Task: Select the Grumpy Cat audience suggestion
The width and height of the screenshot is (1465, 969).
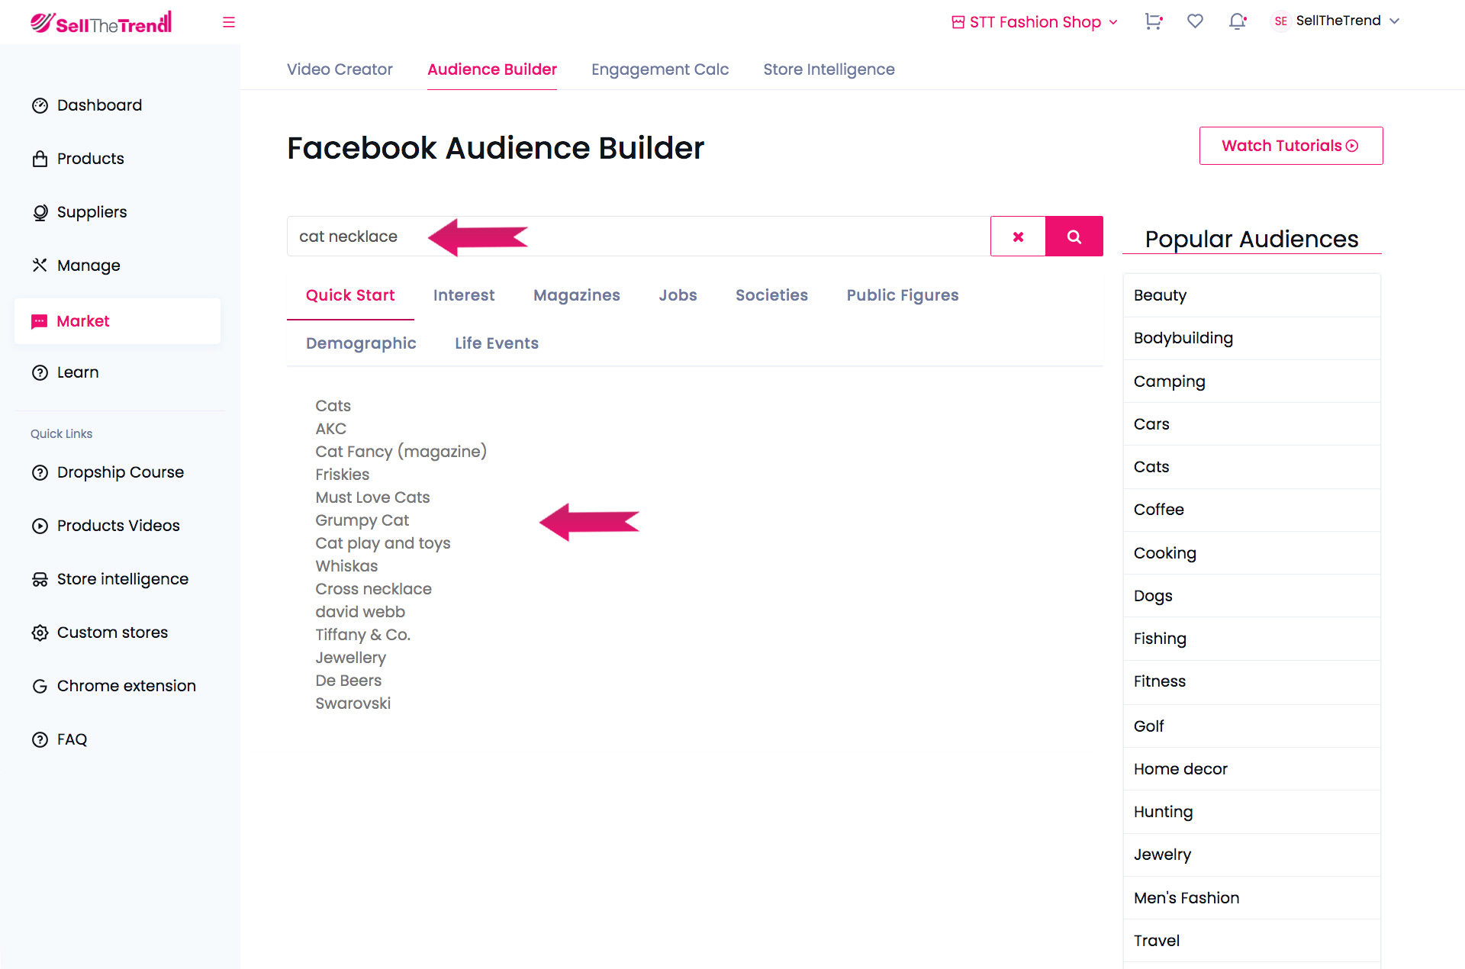Action: click(x=362, y=520)
